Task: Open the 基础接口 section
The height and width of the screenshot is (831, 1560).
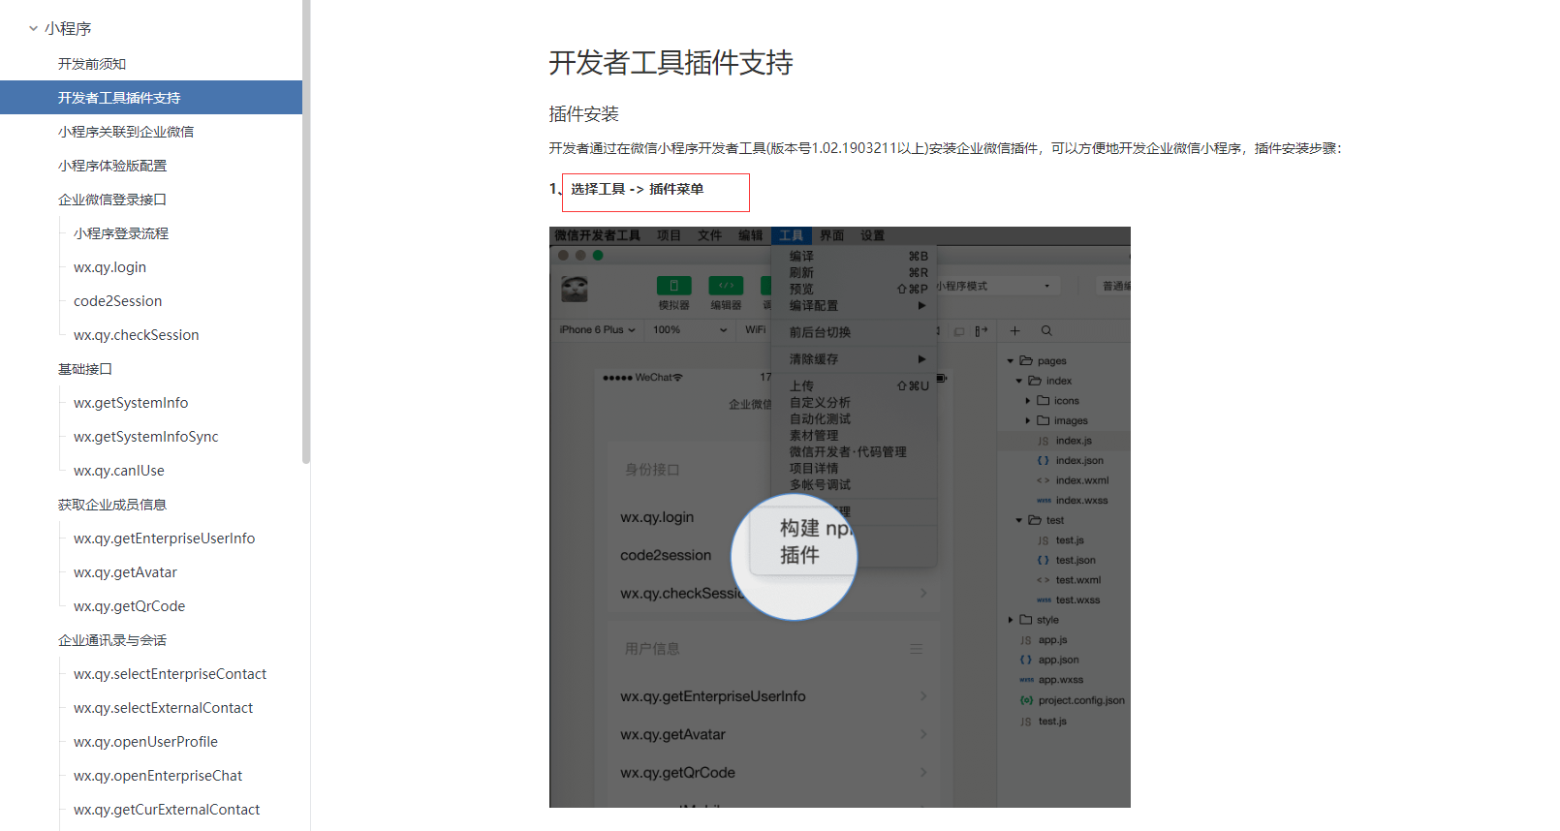Action: (x=85, y=369)
